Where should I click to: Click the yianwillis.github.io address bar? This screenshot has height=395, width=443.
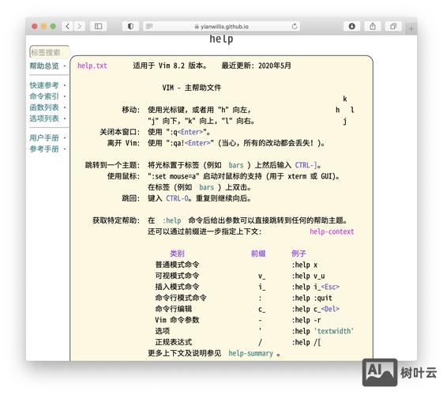221,27
